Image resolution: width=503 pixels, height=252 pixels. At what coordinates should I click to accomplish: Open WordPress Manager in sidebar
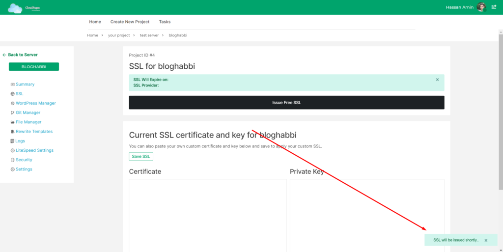point(35,103)
